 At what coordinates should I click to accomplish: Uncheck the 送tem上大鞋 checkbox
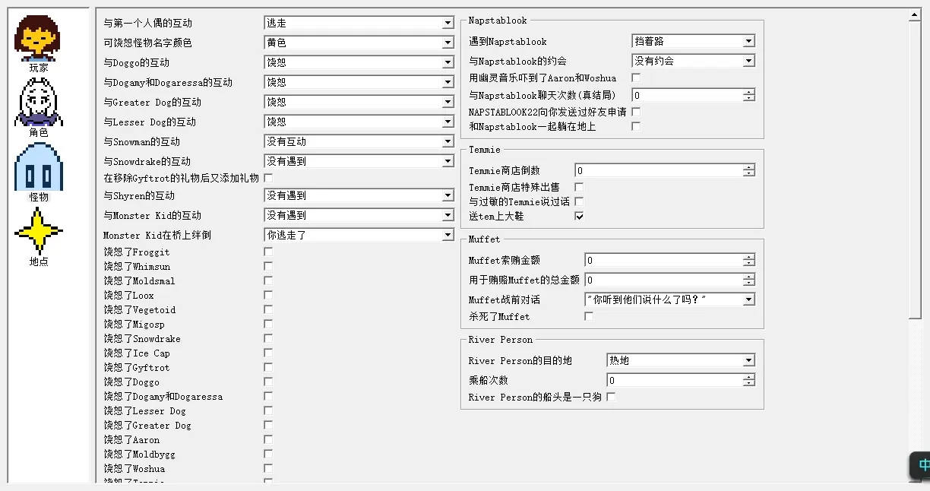click(x=579, y=216)
